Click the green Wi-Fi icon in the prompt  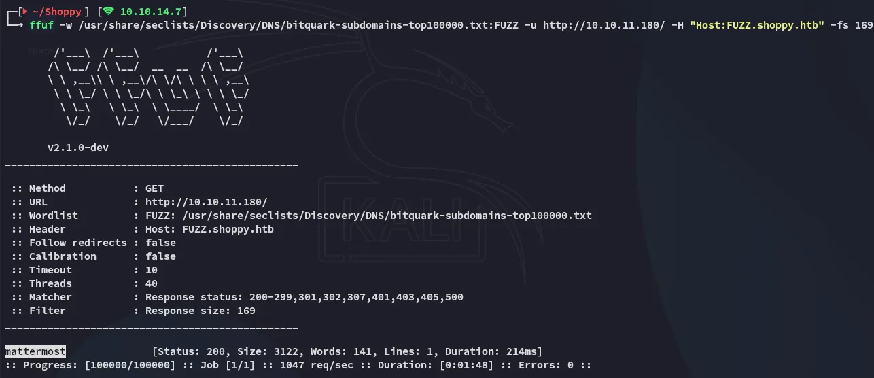[x=109, y=12]
